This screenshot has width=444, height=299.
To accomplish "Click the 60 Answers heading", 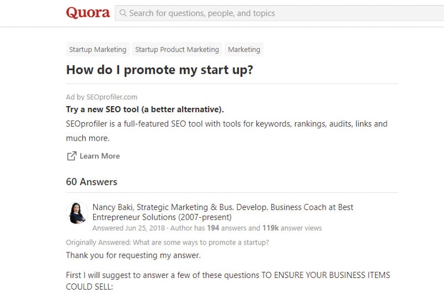I will click(92, 182).
